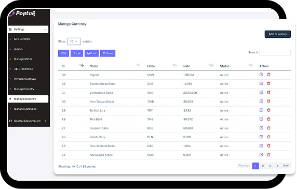Image resolution: width=297 pixels, height=189 pixels.
Task: Collapse the Settings sidebar menu
Action: (28, 30)
